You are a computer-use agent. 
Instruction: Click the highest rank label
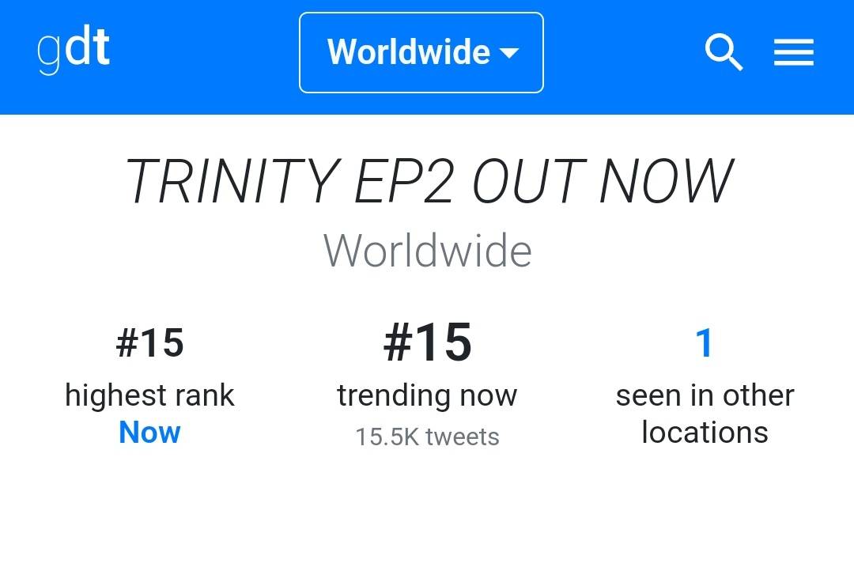[x=149, y=395]
